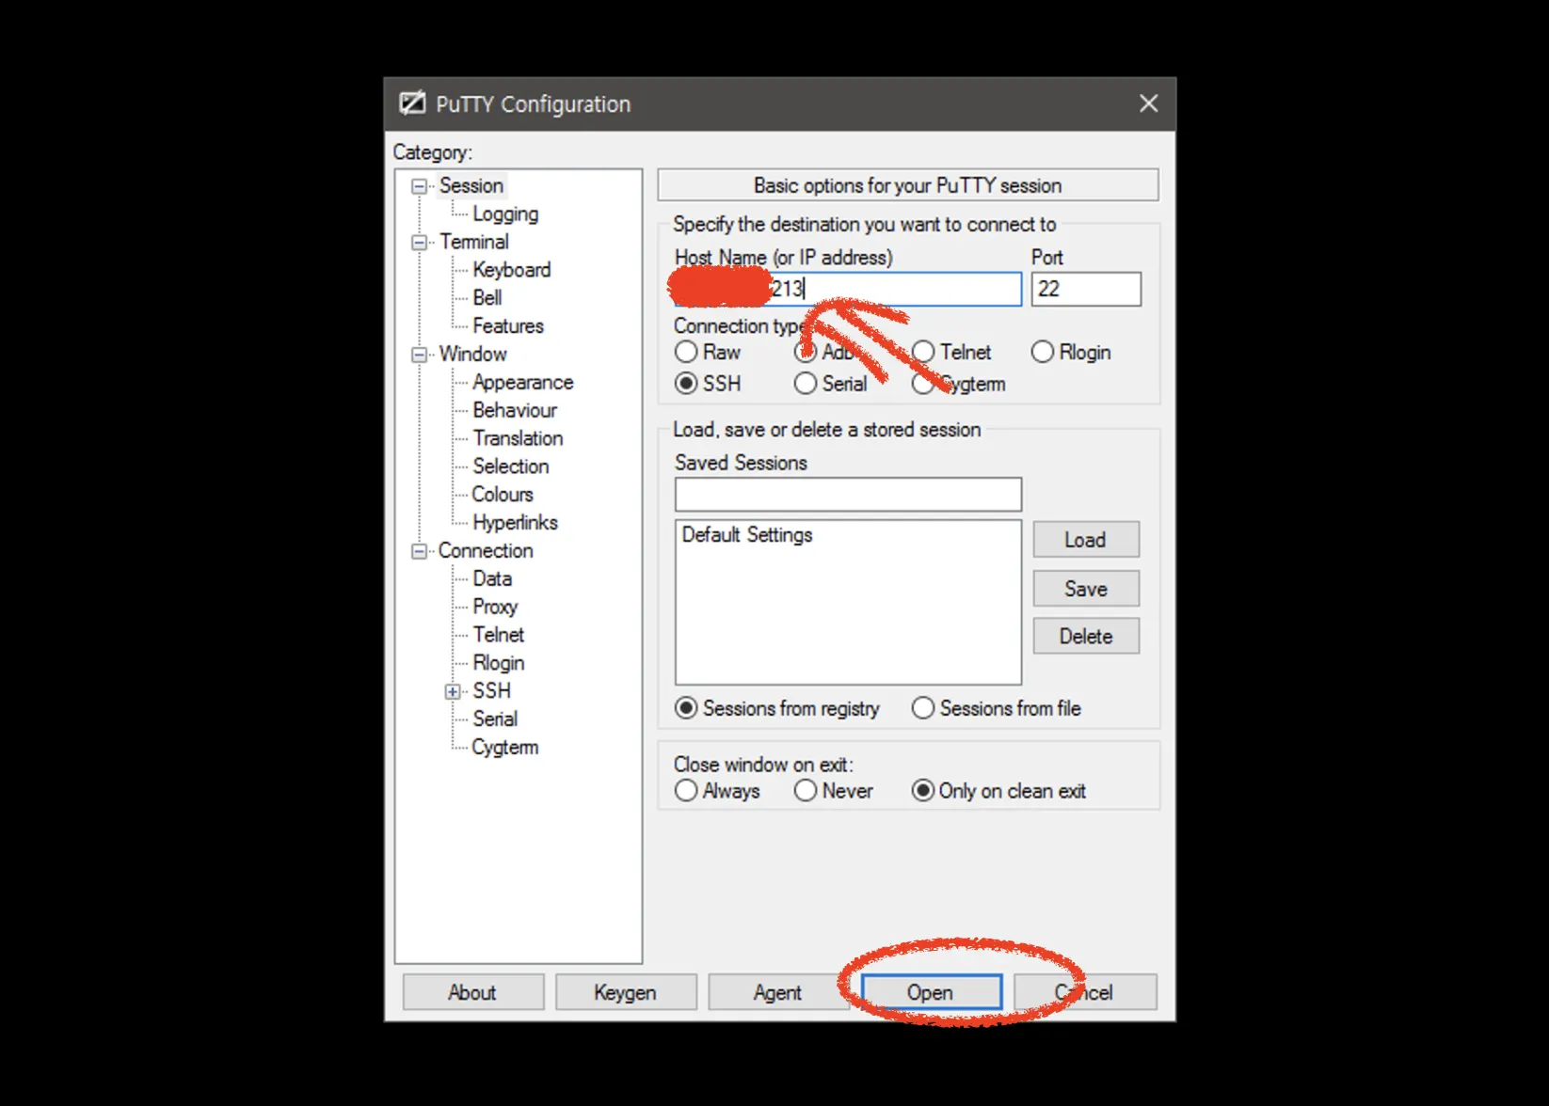This screenshot has height=1106, width=1549.
Task: Open the Behaviour settings category
Action: point(515,410)
